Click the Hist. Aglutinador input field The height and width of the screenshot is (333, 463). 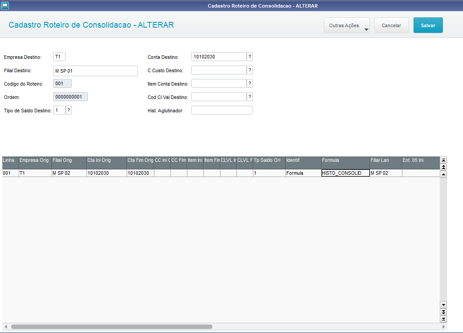click(222, 110)
